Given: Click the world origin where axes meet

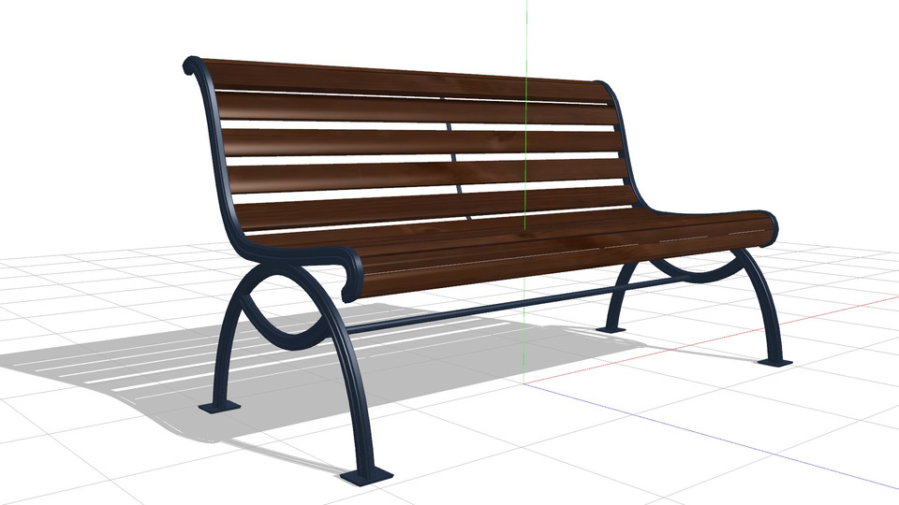Looking at the screenshot, I should tap(526, 383).
